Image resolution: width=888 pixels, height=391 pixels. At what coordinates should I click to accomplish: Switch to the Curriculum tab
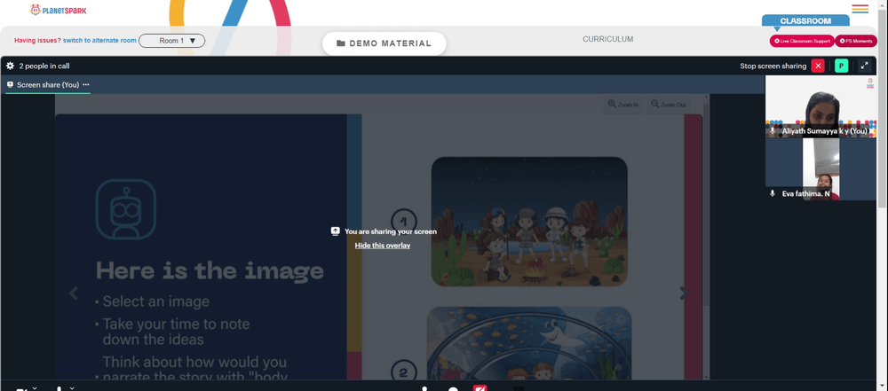(x=607, y=39)
